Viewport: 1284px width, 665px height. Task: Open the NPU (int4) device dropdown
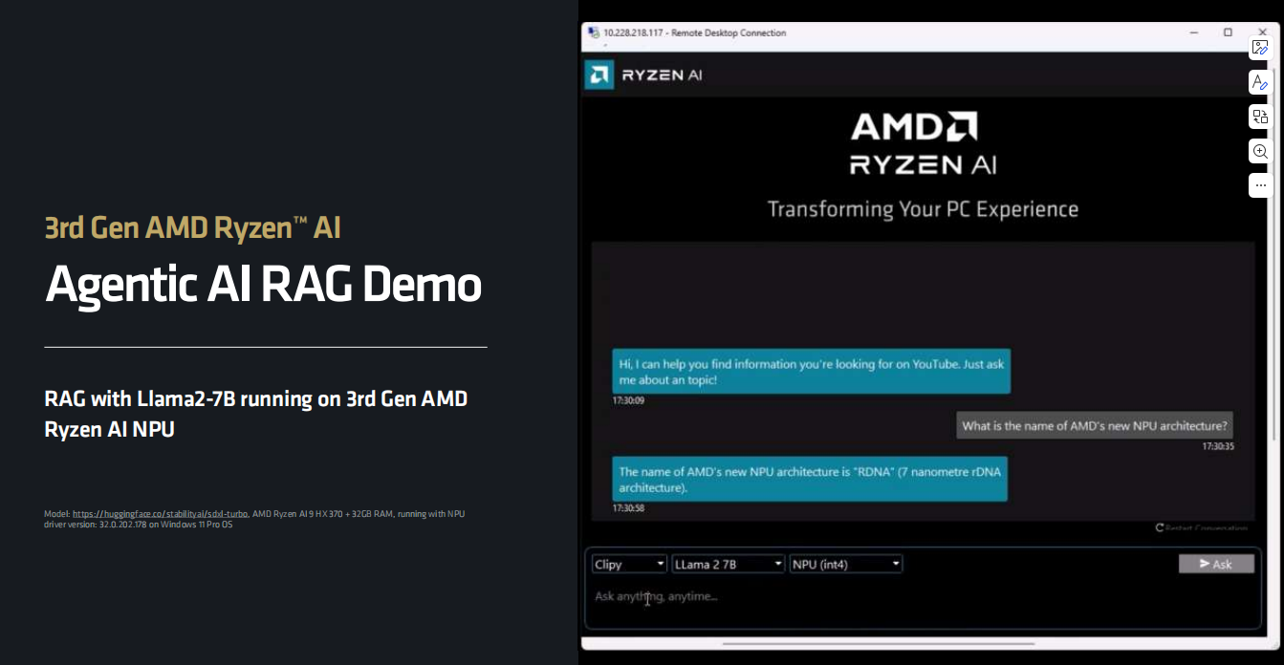[846, 564]
